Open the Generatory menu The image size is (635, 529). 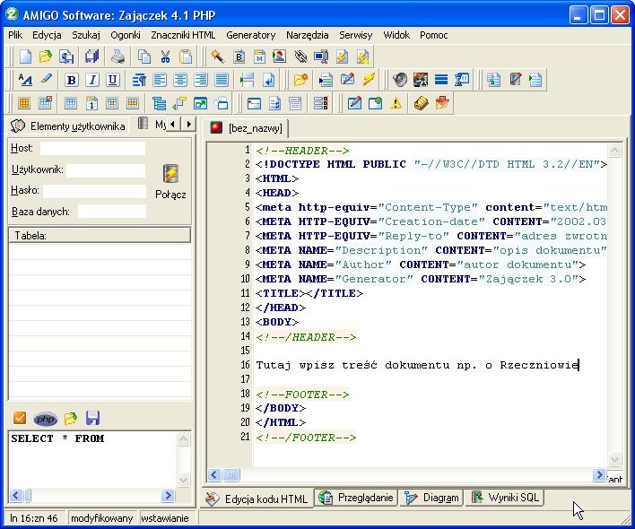tap(250, 35)
